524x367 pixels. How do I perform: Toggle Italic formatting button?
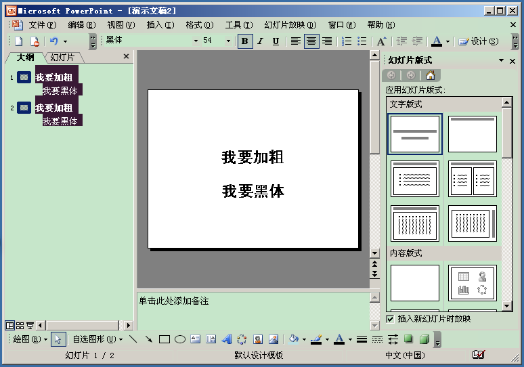260,41
